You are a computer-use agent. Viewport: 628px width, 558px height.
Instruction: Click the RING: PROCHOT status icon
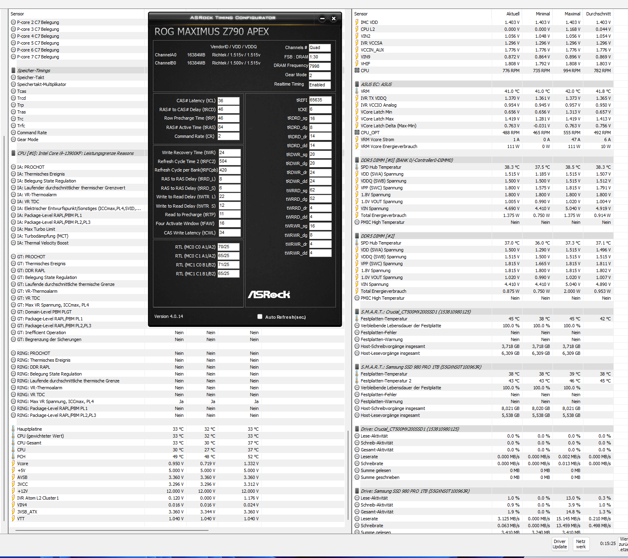click(13, 353)
